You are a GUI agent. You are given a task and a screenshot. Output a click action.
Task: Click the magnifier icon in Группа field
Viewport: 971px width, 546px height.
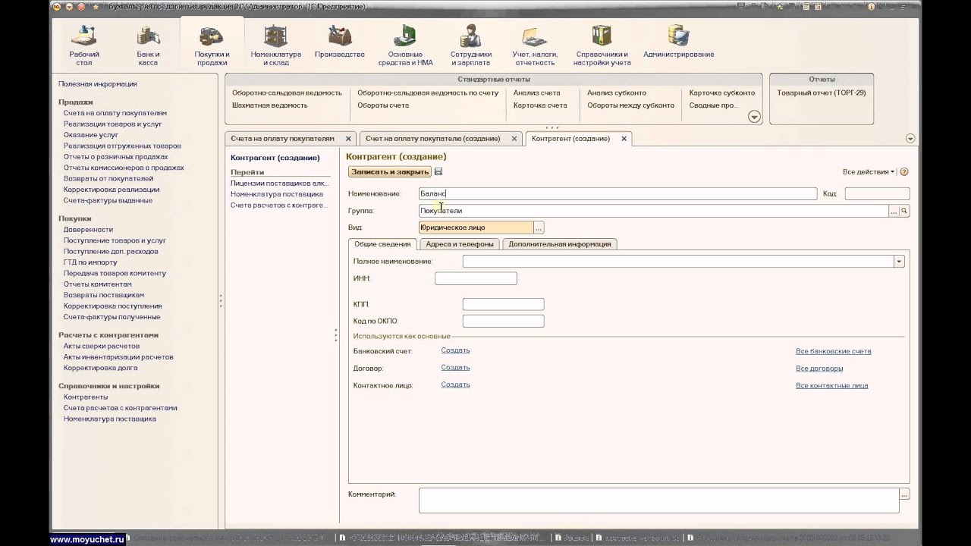tap(904, 211)
